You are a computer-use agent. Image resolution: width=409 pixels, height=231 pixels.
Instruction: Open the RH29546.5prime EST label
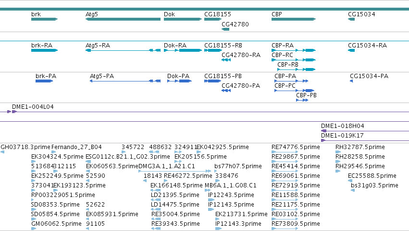(360, 166)
